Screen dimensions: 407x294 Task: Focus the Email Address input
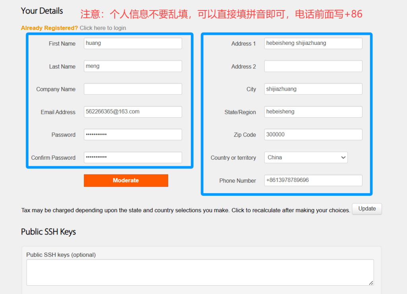[x=132, y=112]
